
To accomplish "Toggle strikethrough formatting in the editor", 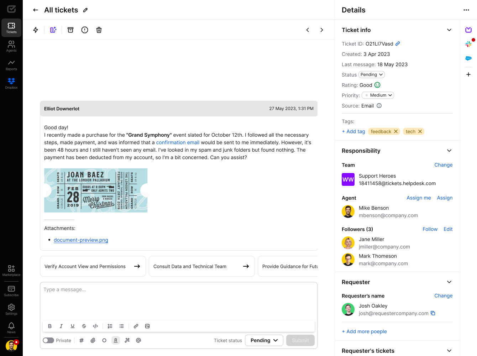I will click(x=84, y=326).
